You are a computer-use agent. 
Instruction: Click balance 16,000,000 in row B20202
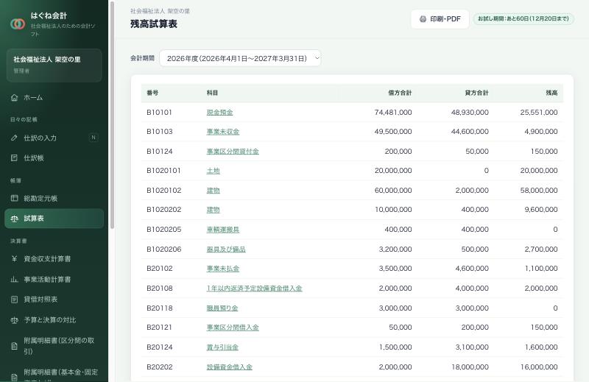pyautogui.click(x=539, y=367)
